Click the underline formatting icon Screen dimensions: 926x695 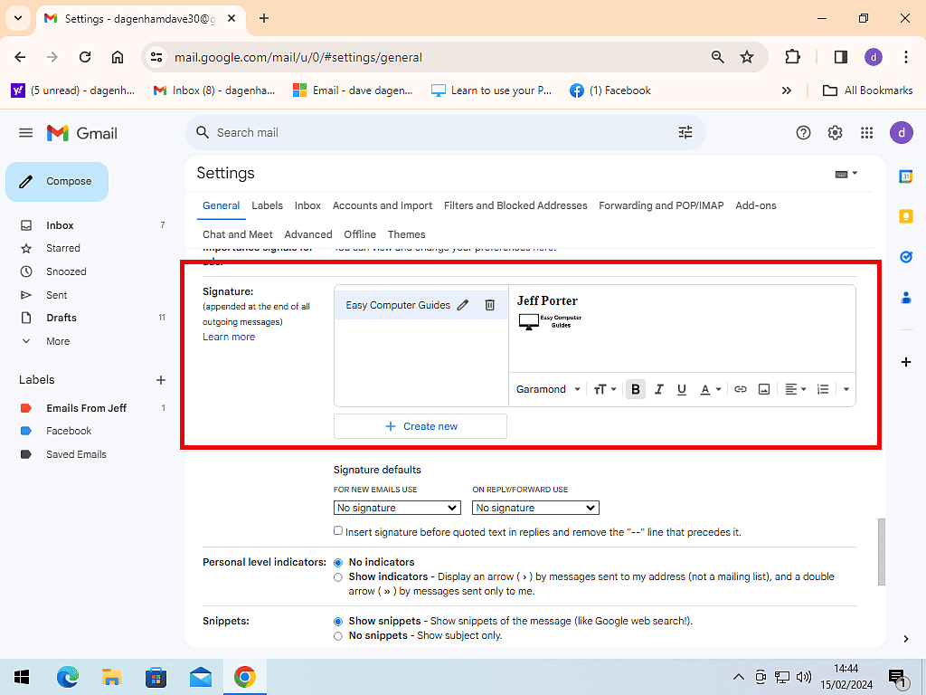point(682,389)
